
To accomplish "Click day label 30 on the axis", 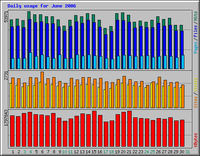I will click(182, 152).
